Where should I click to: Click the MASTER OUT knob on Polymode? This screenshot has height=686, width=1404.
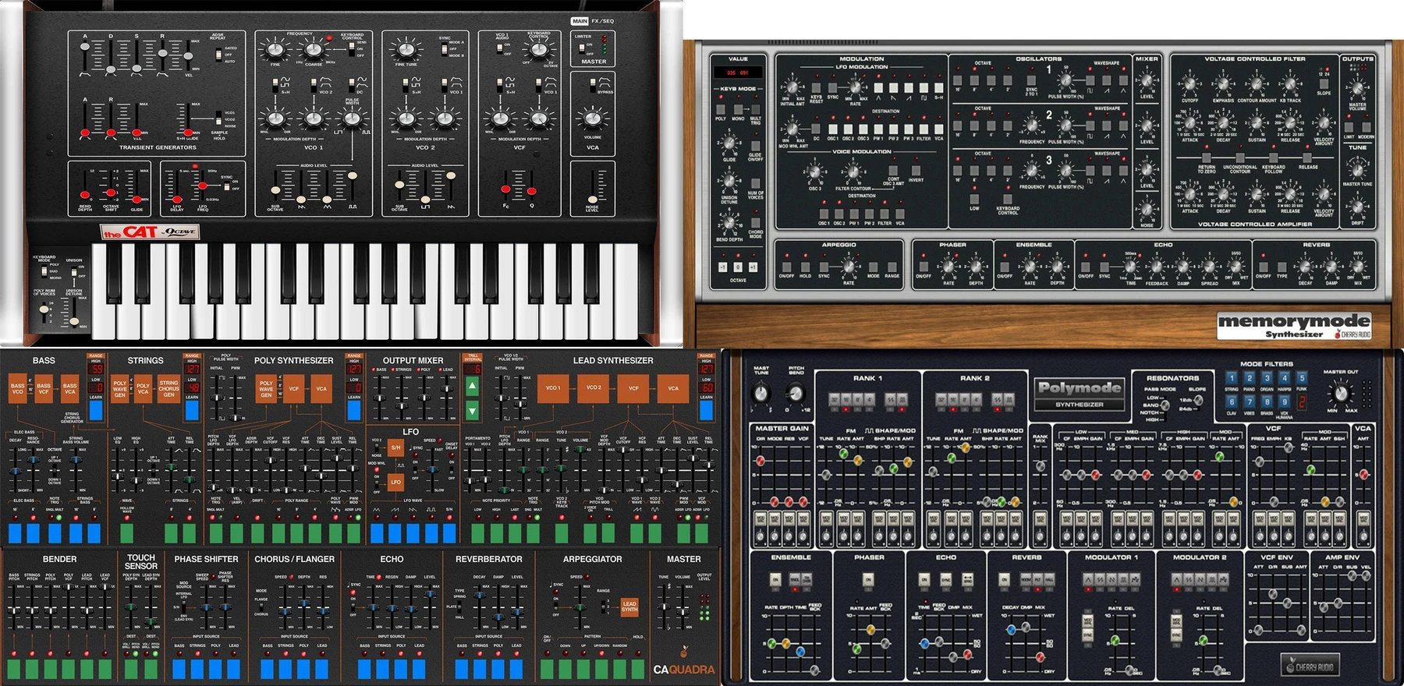[x=1340, y=394]
